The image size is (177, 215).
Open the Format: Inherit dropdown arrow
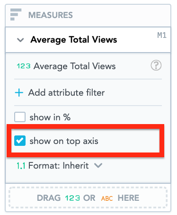[98, 165]
